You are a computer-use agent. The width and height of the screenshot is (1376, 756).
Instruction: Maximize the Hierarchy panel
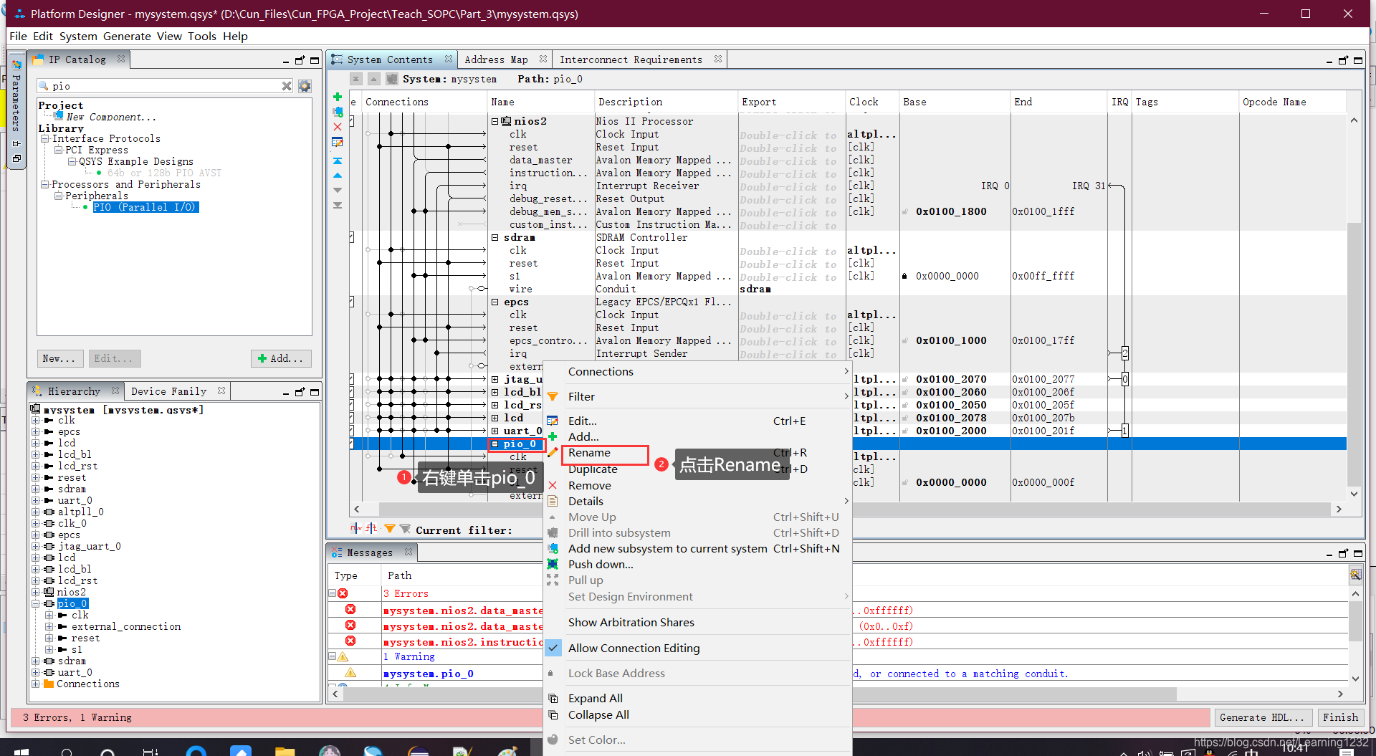click(x=315, y=392)
